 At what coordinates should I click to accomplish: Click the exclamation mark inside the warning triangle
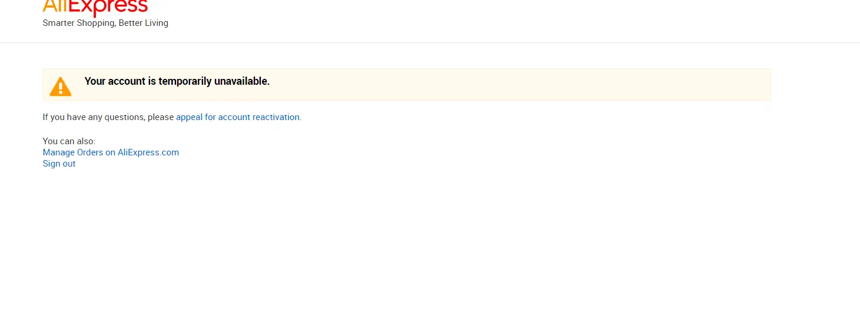(x=60, y=88)
